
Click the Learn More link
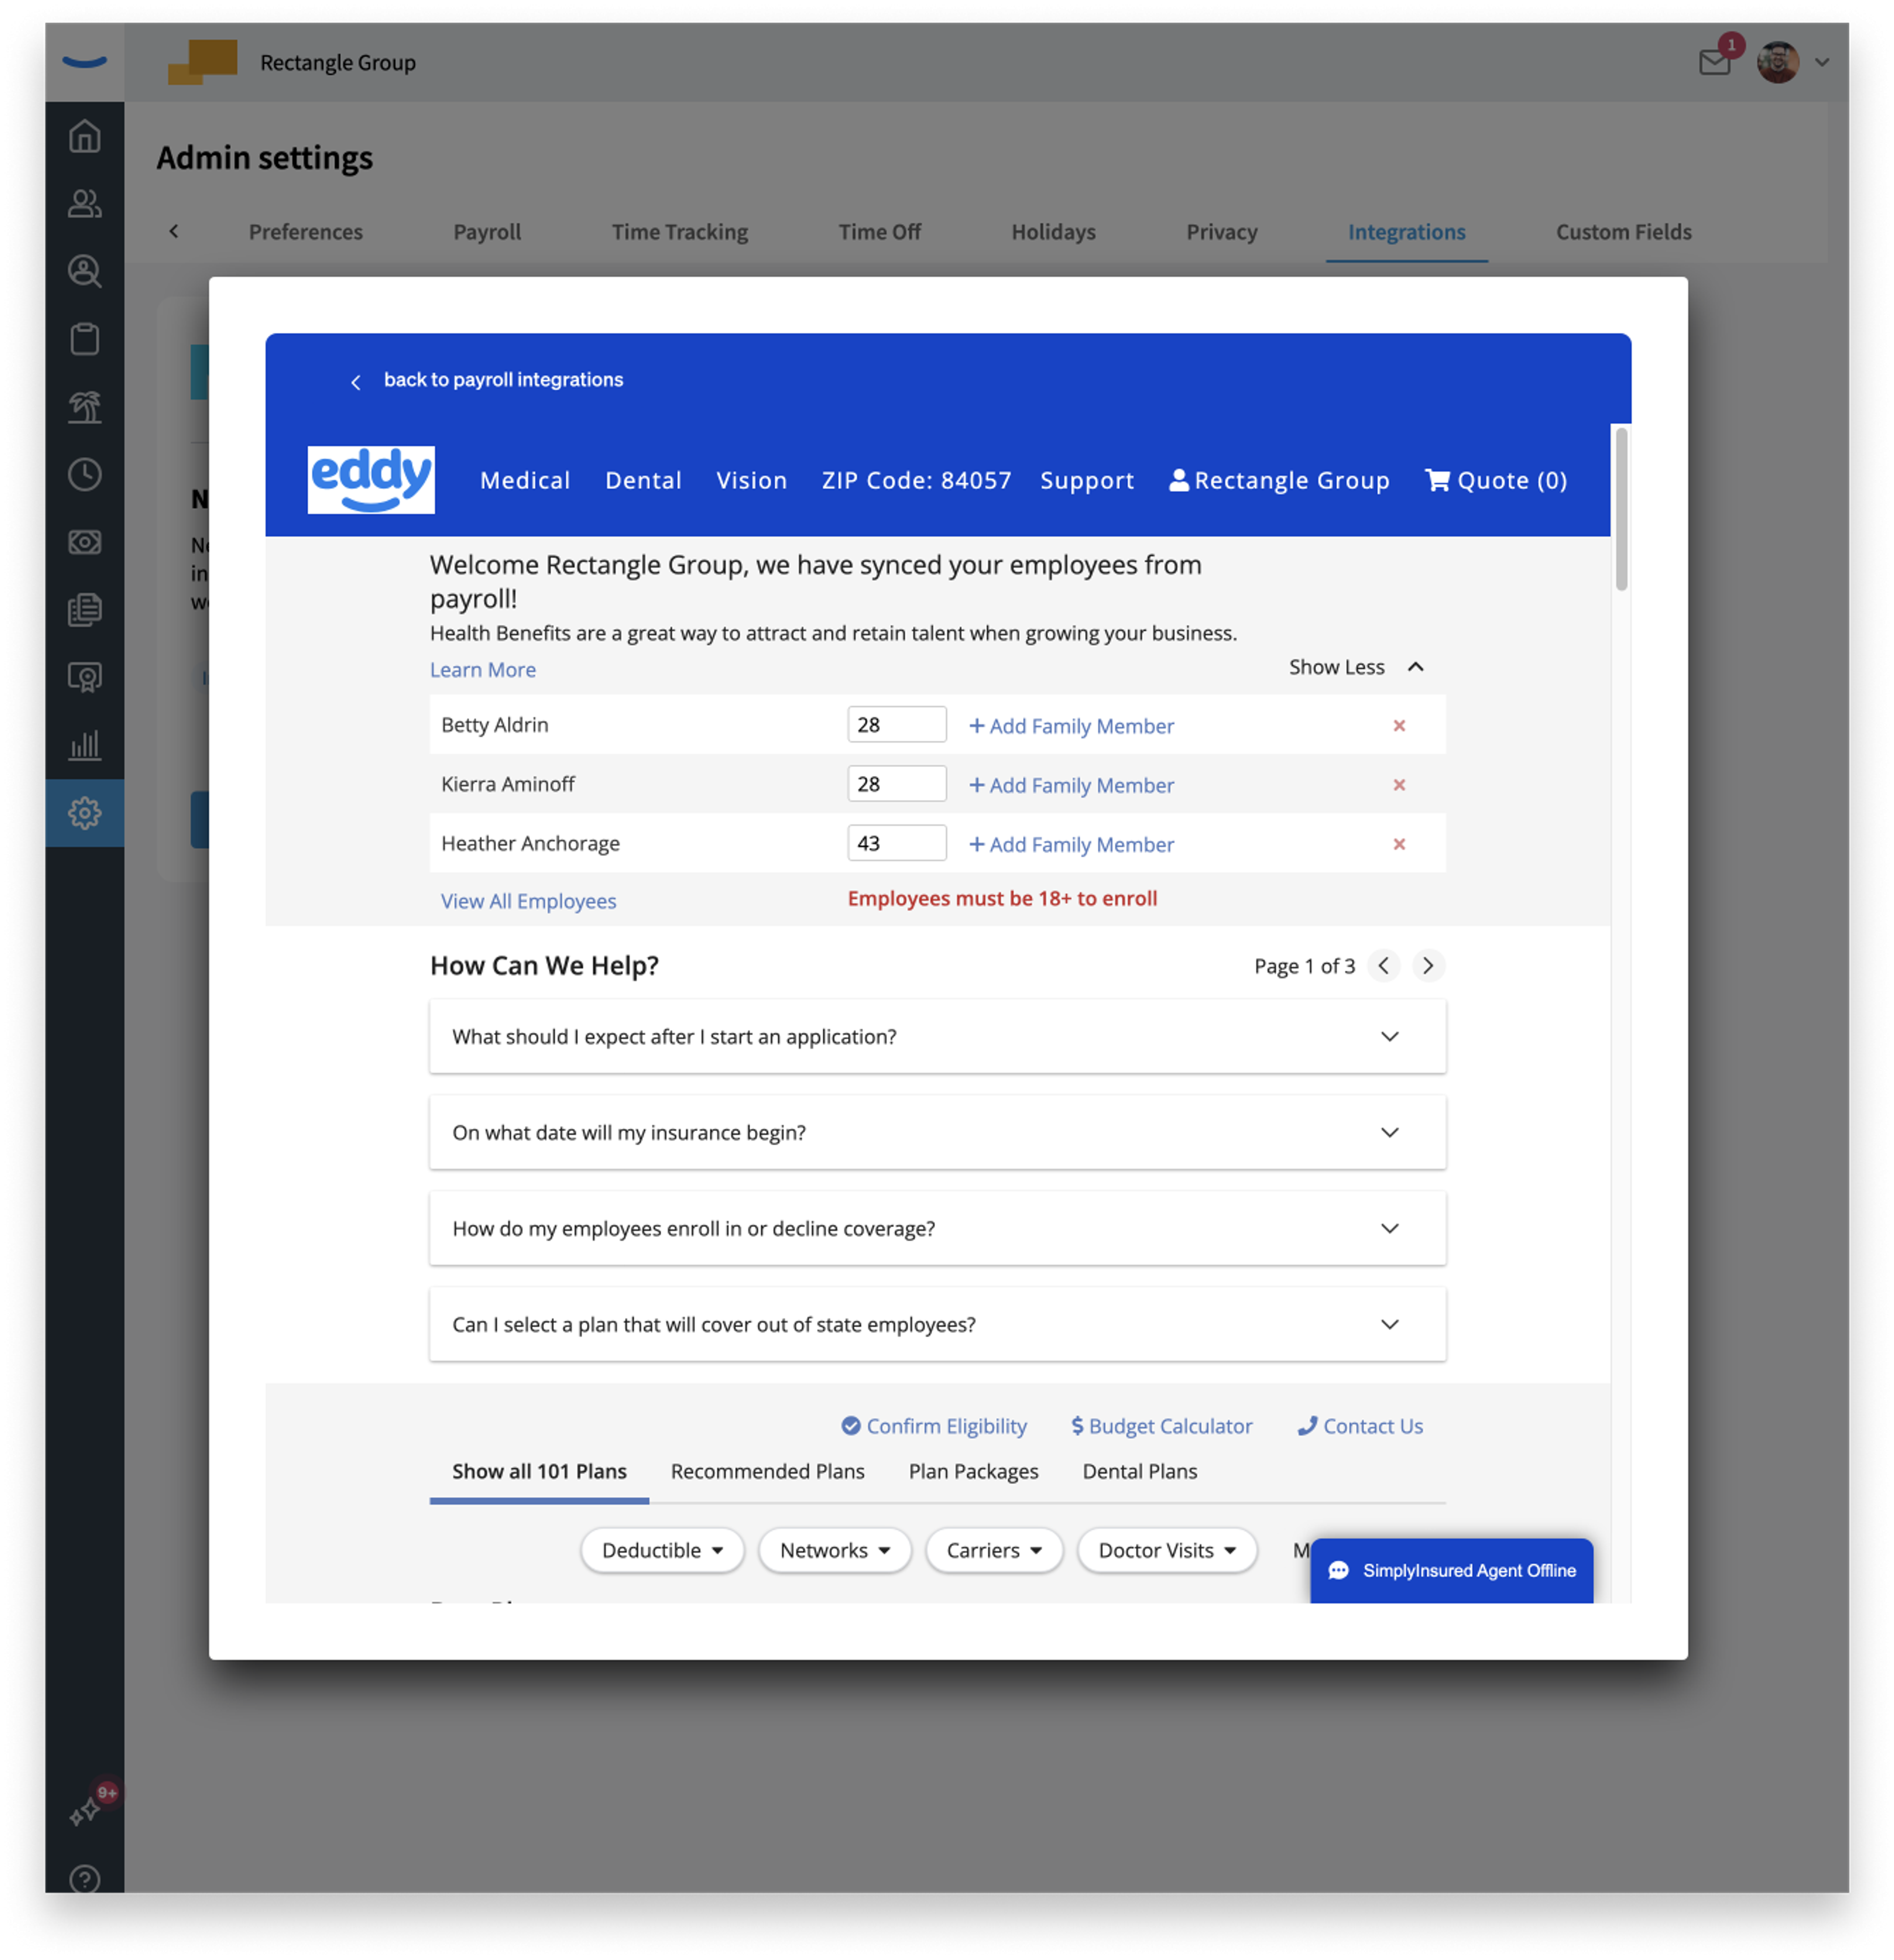click(483, 670)
